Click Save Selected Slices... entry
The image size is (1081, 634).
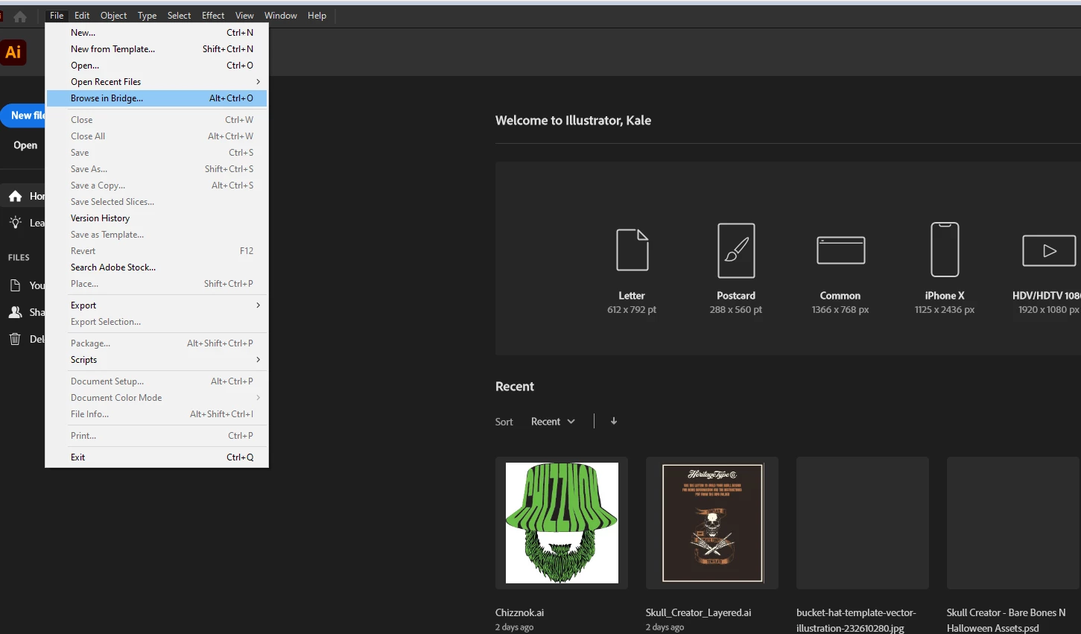(x=156, y=202)
